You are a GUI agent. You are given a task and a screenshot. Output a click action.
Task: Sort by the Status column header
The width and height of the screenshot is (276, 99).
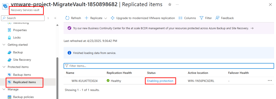(x=151, y=73)
